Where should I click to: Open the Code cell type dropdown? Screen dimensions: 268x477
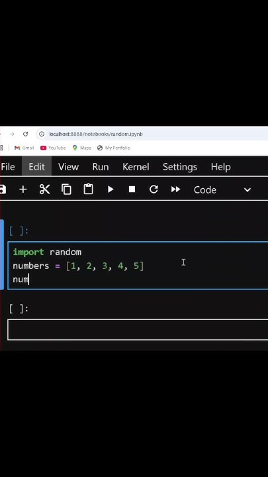[x=222, y=190]
